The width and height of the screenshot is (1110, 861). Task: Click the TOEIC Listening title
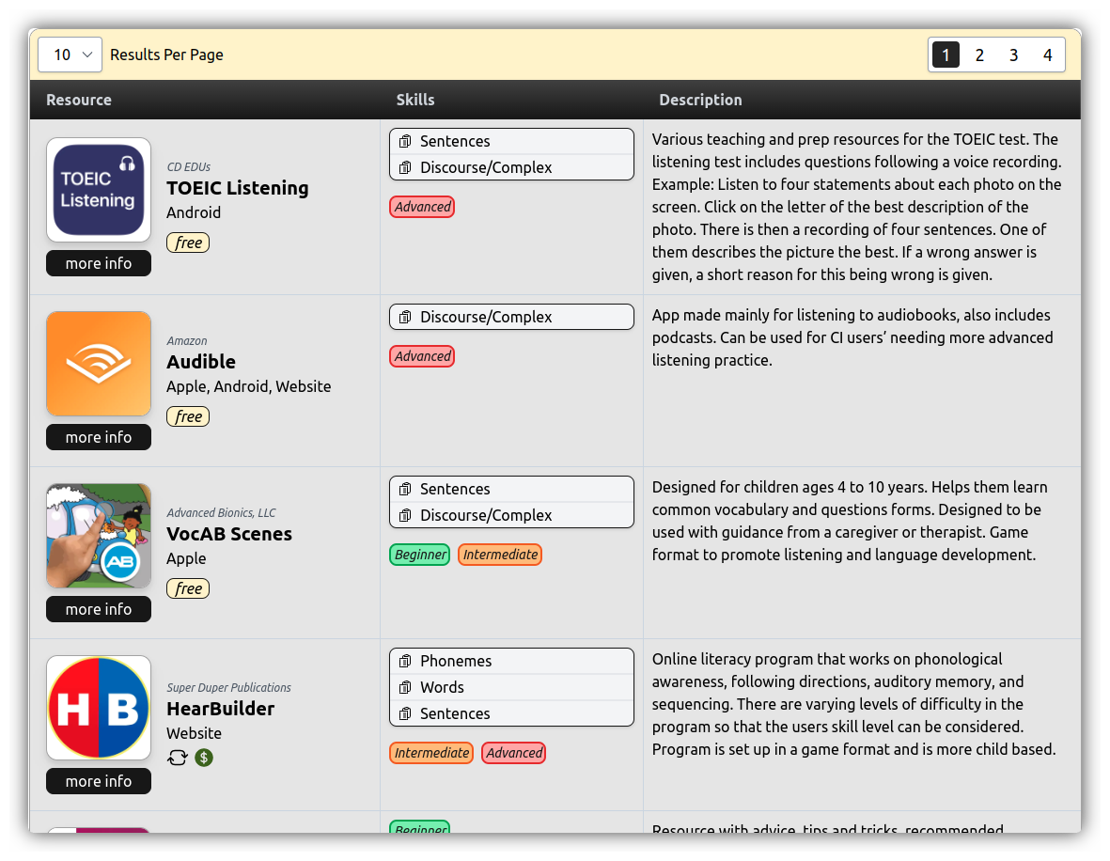pos(237,188)
